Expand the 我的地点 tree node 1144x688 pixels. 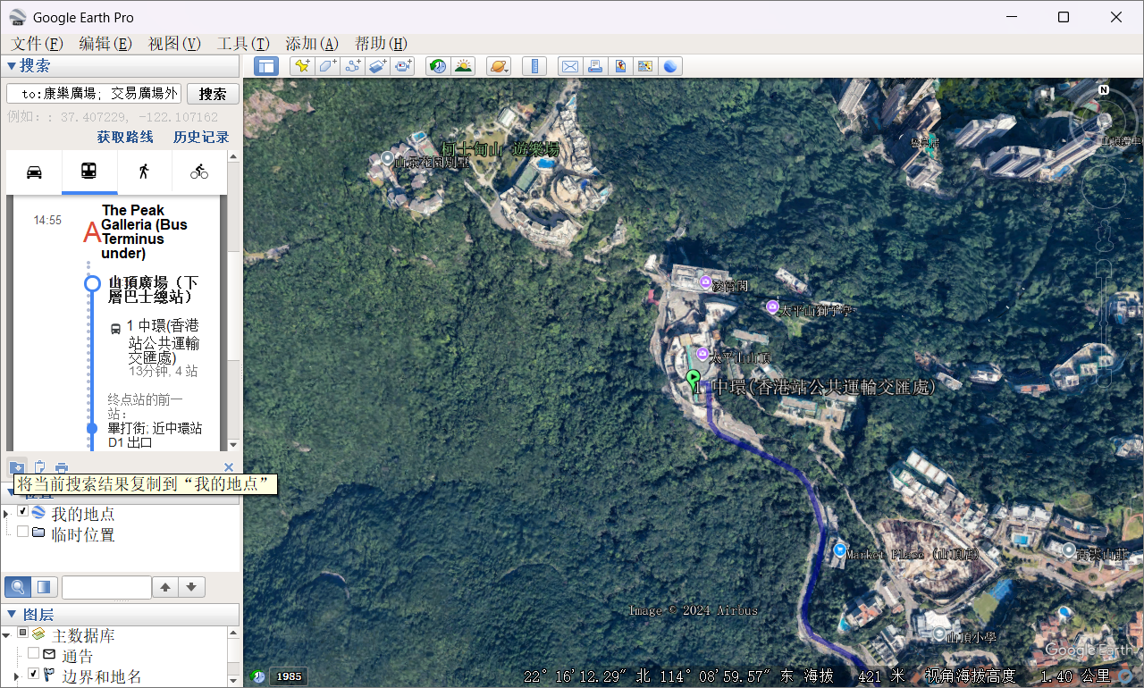tap(6, 513)
